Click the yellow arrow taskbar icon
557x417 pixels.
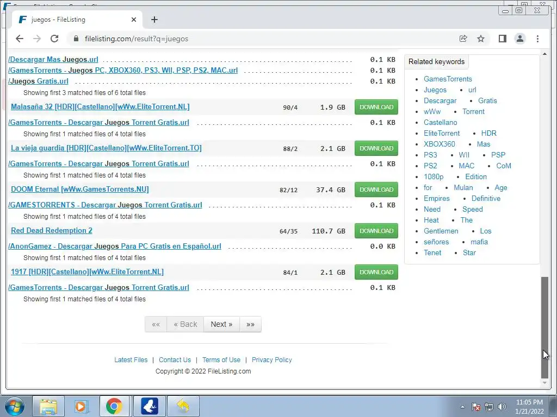(x=183, y=406)
